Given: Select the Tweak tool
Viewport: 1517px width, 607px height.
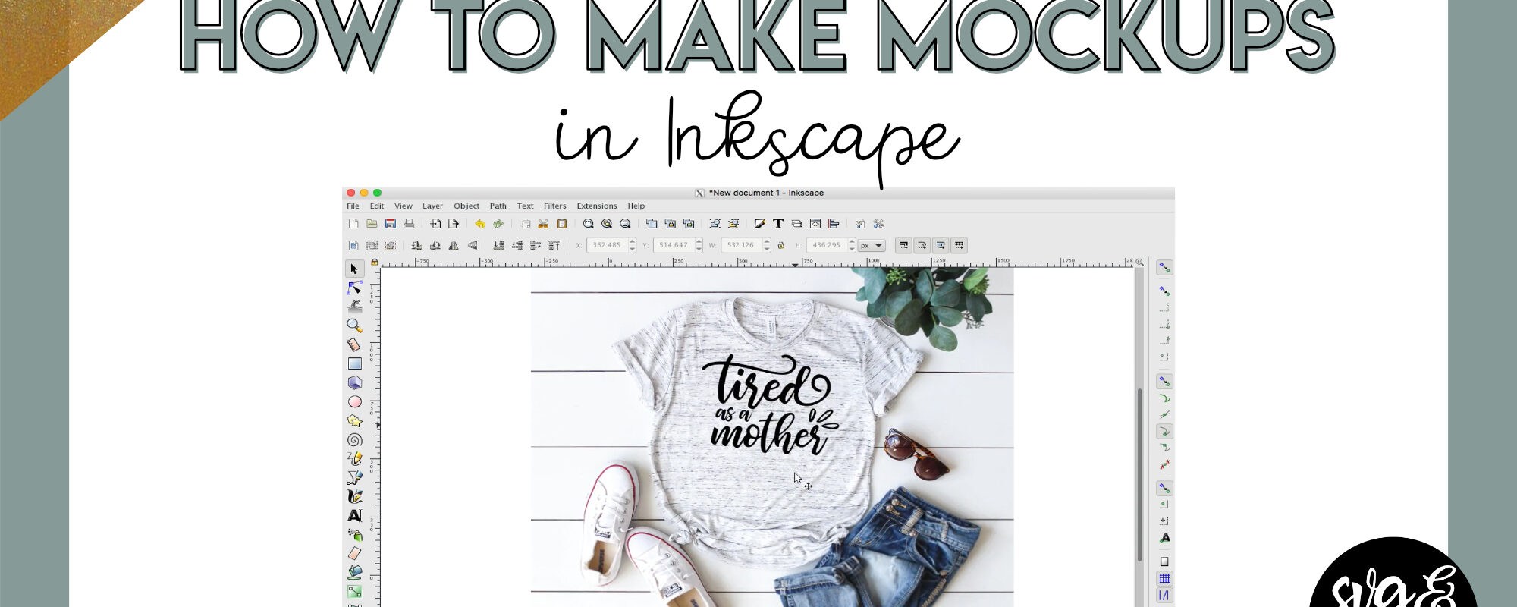Looking at the screenshot, I should point(354,307).
